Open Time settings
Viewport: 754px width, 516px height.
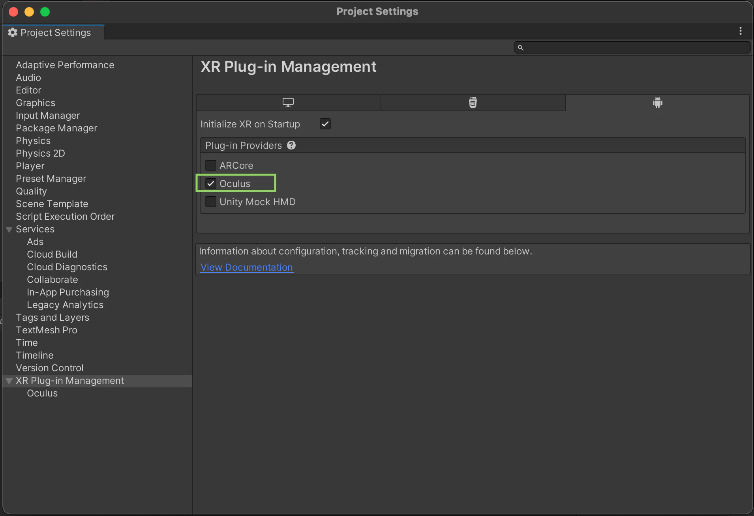point(27,342)
